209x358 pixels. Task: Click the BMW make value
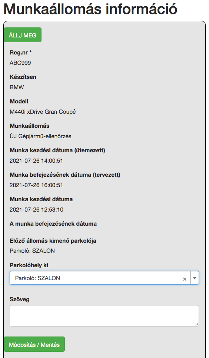(17, 87)
